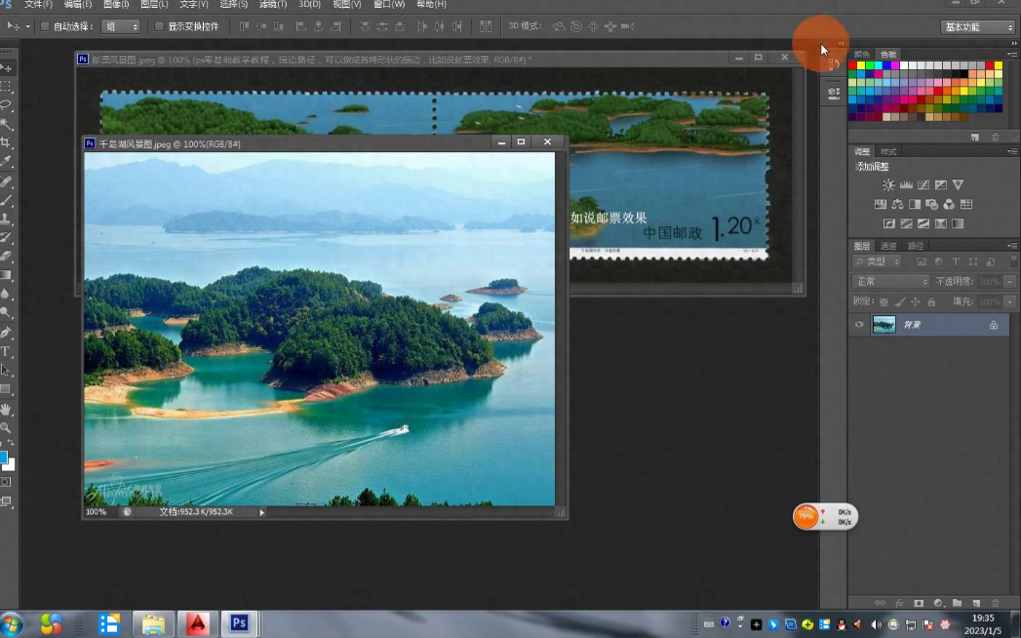Screen dimensions: 1021x638
Task: Click the Windows Start button
Action: pos(11,624)
